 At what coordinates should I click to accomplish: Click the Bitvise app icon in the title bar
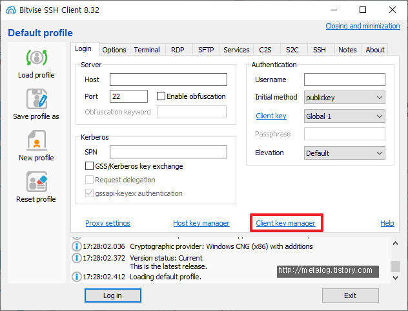coord(11,10)
